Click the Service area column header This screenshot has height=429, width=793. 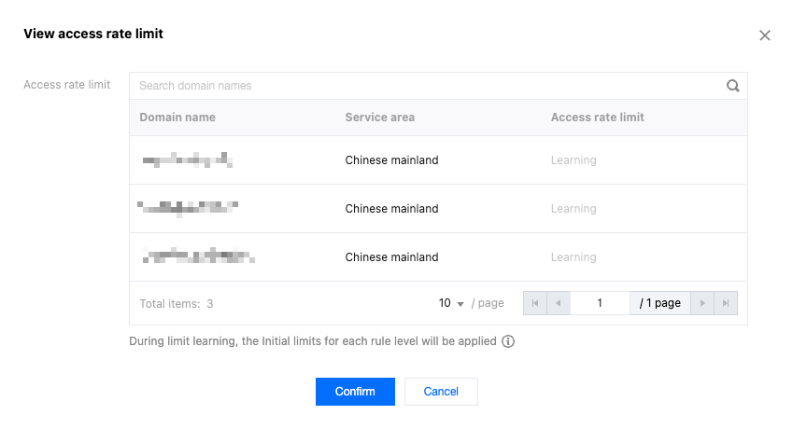(379, 118)
